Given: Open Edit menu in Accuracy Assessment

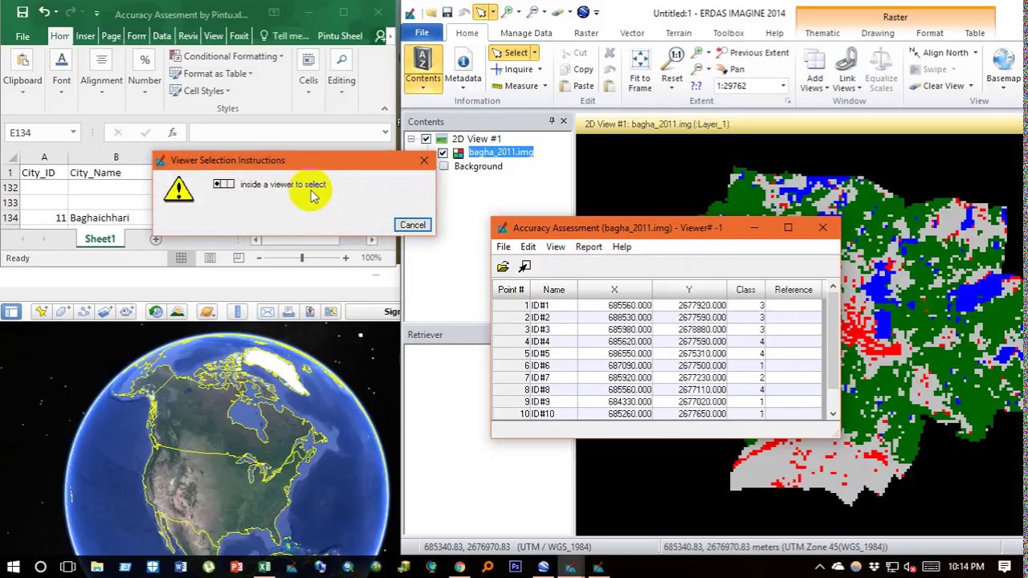Looking at the screenshot, I should (528, 246).
